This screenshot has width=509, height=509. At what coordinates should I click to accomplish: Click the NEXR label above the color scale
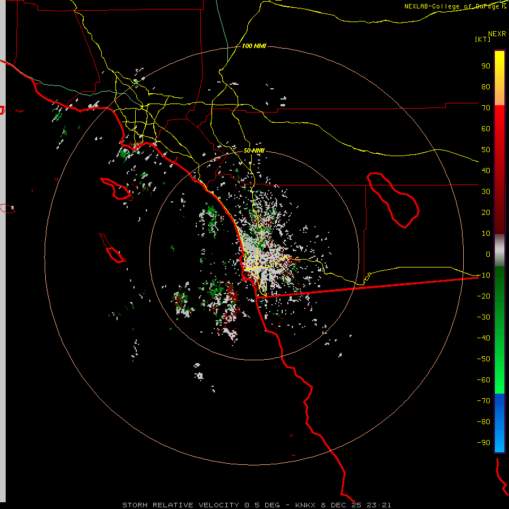pyautogui.click(x=497, y=34)
